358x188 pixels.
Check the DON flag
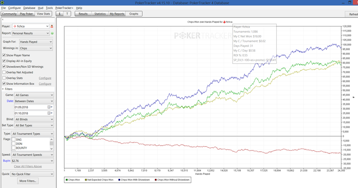click(13, 144)
